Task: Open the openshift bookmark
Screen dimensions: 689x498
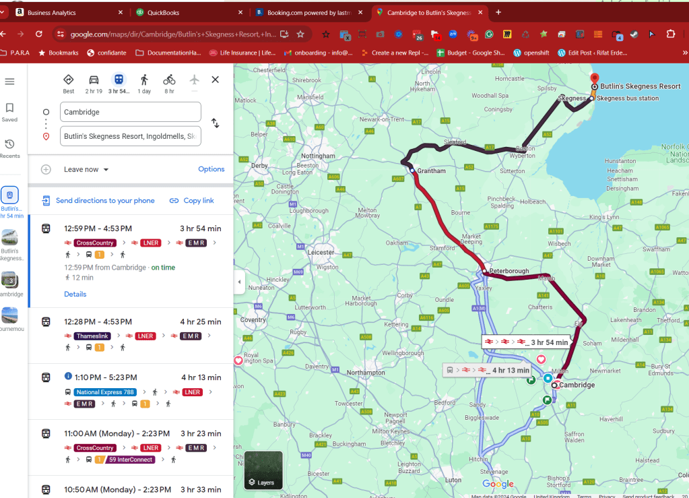Action: (531, 53)
